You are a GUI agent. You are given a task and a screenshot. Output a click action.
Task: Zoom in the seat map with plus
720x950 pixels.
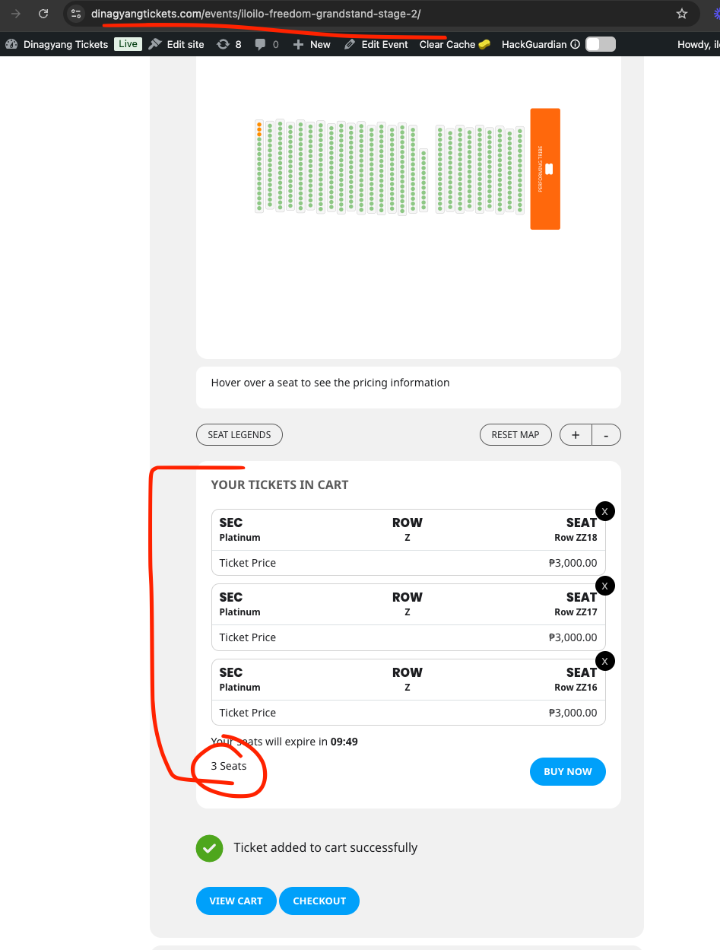coord(576,434)
